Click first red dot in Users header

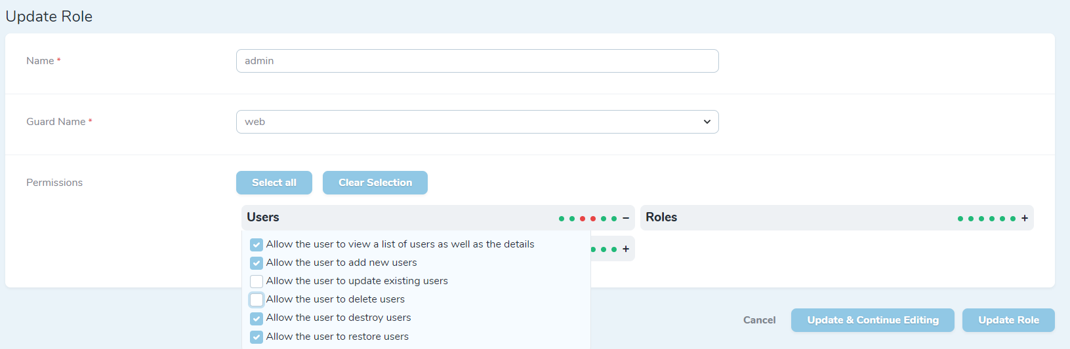pos(583,219)
